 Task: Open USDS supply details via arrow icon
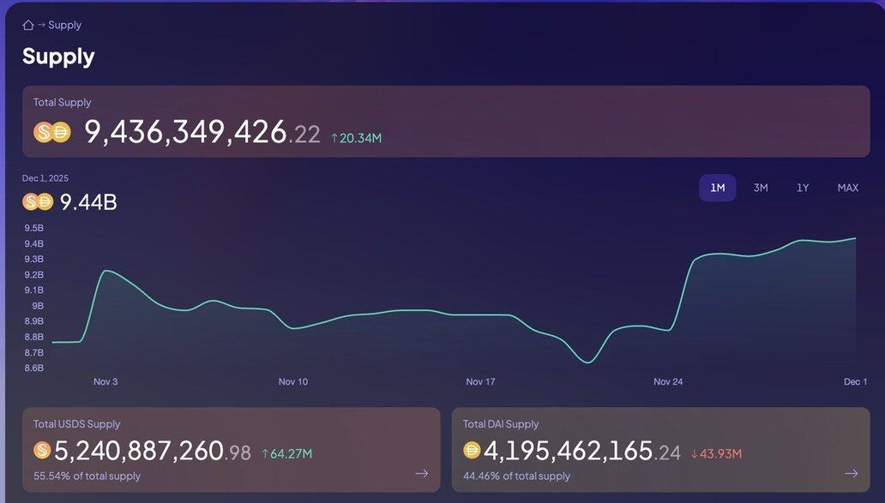(x=422, y=473)
